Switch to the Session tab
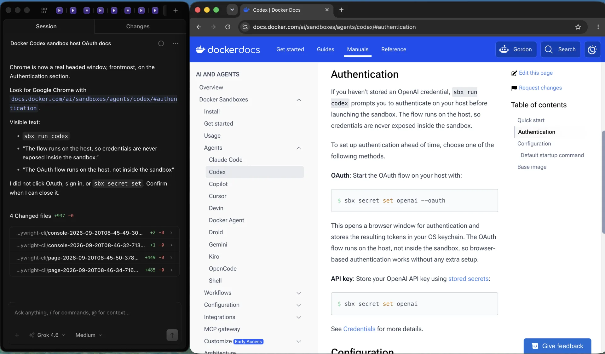Screen dimensions: 605x354 point(46,26)
